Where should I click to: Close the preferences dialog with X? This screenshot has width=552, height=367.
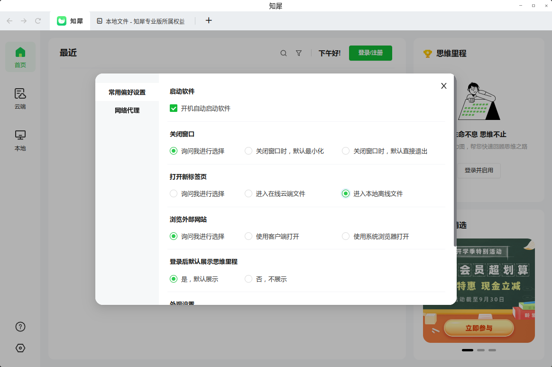(x=444, y=86)
